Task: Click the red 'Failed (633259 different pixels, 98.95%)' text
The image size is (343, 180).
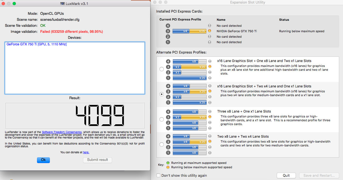Action: pyautogui.click(x=72, y=32)
